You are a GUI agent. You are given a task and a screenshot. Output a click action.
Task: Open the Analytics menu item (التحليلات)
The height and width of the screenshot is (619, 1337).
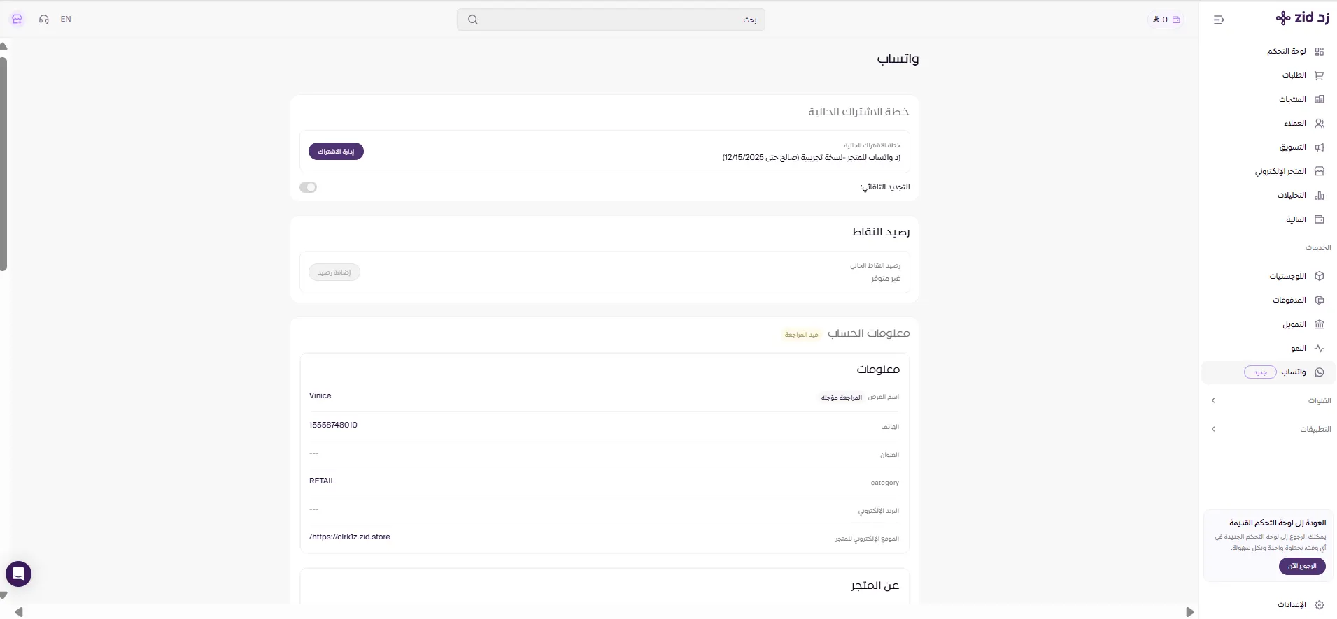click(1292, 196)
